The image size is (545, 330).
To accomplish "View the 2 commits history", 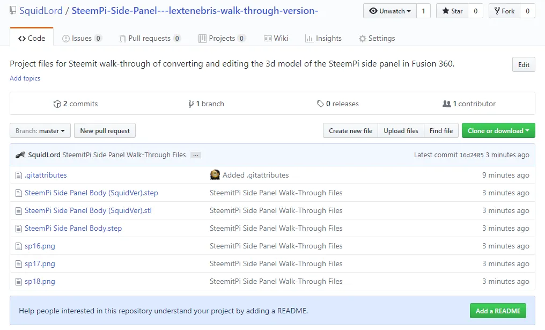I will pos(76,104).
